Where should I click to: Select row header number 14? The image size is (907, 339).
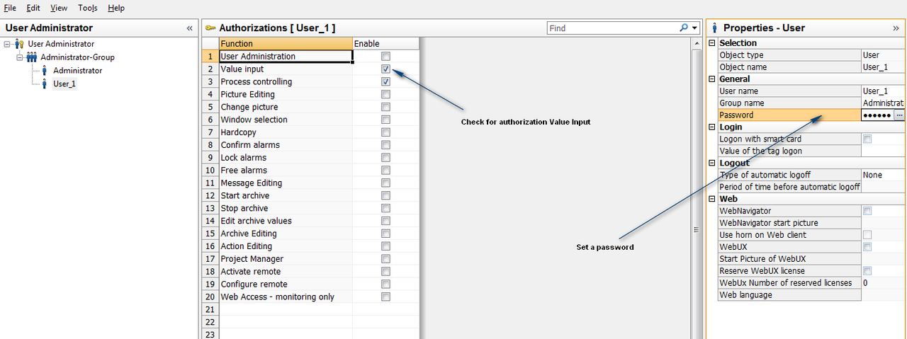pos(210,222)
